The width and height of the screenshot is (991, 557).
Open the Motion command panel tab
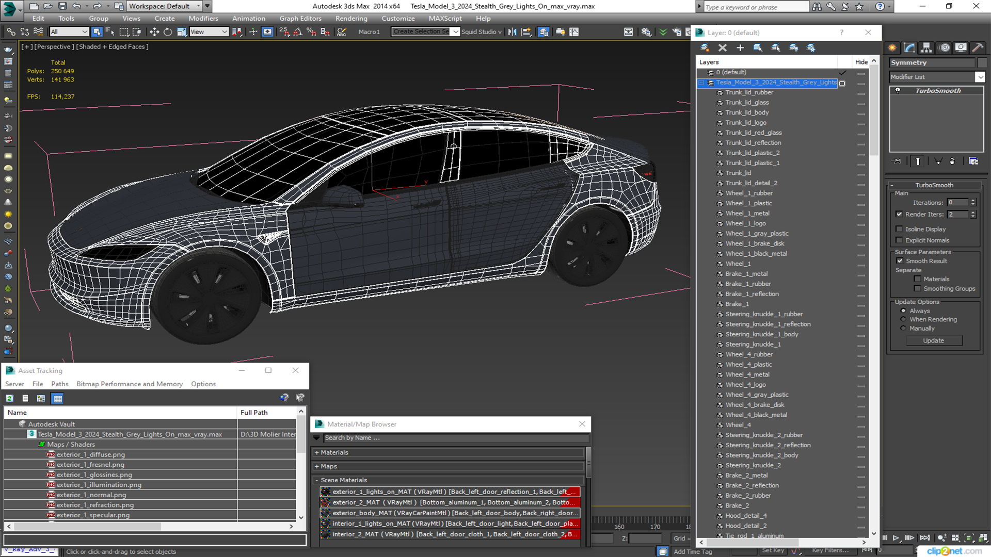(x=945, y=47)
